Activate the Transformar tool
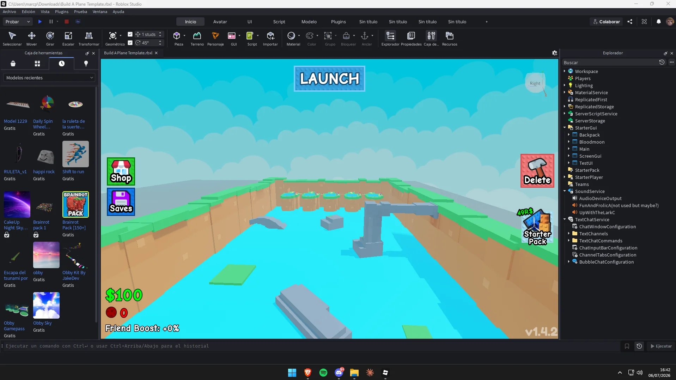The height and width of the screenshot is (380, 676). (x=89, y=38)
